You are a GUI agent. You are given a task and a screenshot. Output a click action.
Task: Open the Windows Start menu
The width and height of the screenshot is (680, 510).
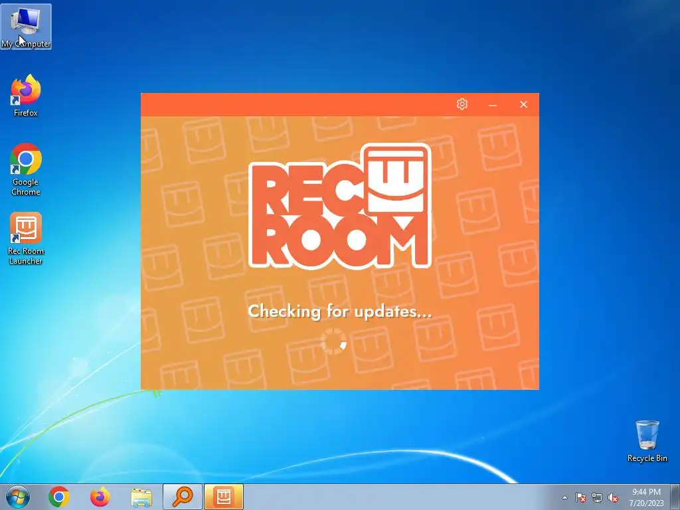coord(18,497)
